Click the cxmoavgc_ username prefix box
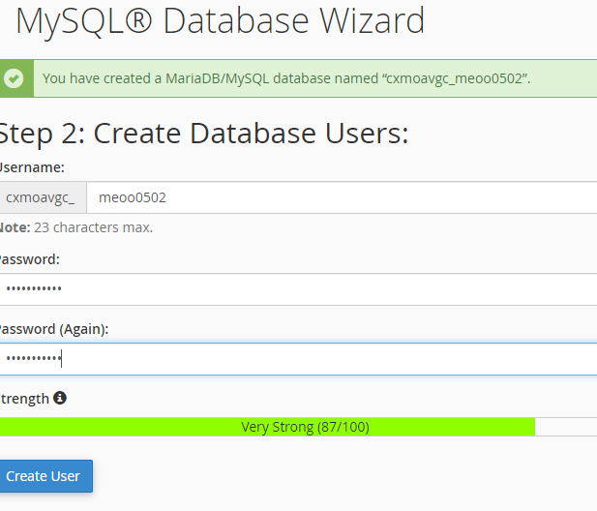 tap(41, 197)
